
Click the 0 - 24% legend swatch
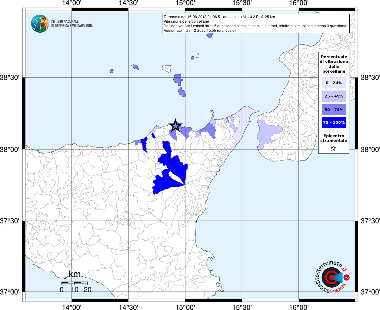(x=334, y=83)
